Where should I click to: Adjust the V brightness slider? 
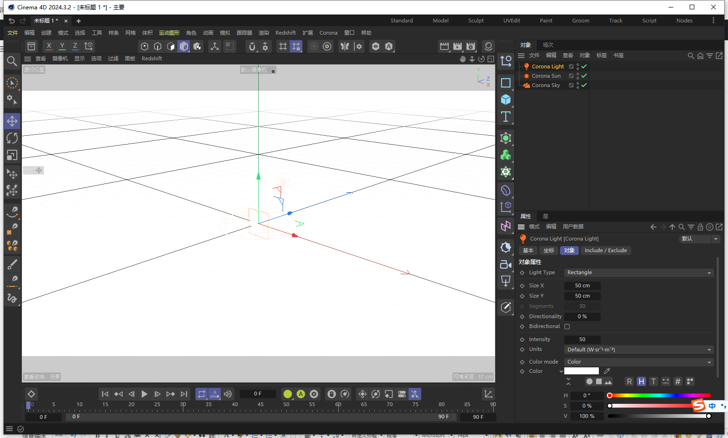pos(660,416)
